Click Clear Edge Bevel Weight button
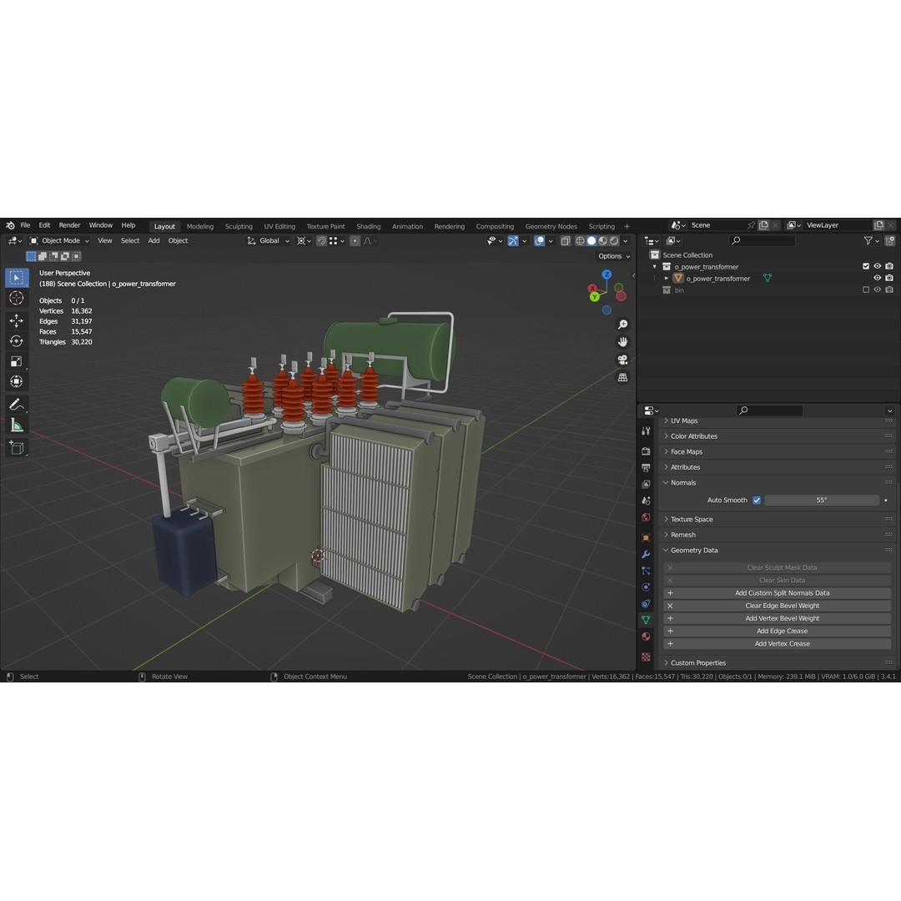This screenshot has width=901, height=901. [777, 607]
